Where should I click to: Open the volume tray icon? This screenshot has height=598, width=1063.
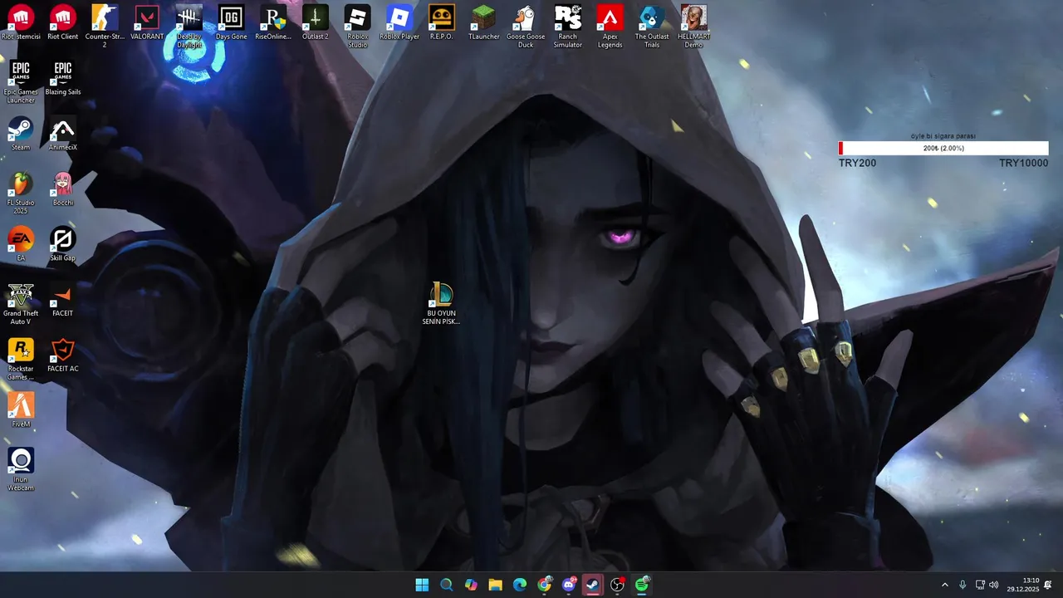994,585
